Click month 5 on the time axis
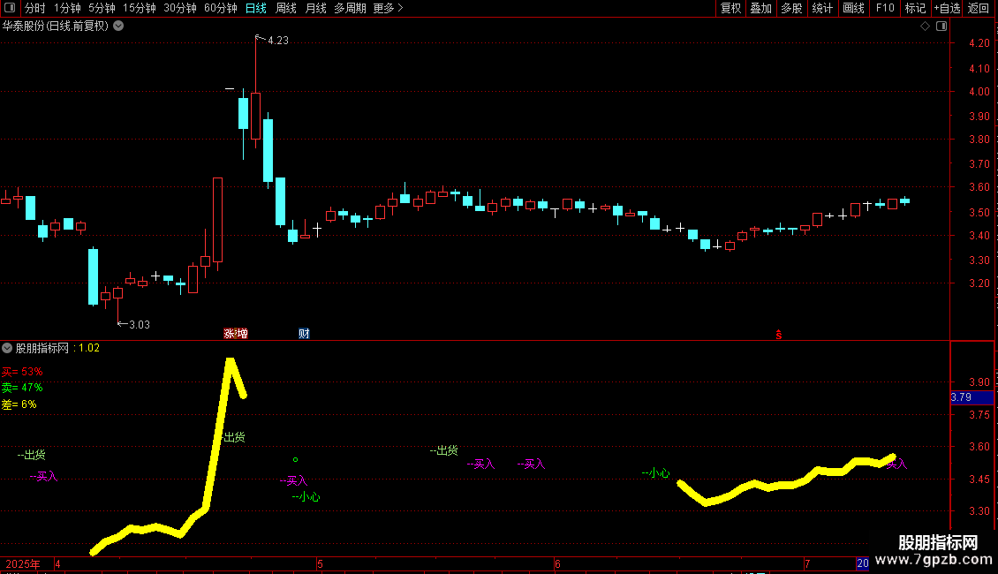This screenshot has height=574, width=998. pos(320,563)
